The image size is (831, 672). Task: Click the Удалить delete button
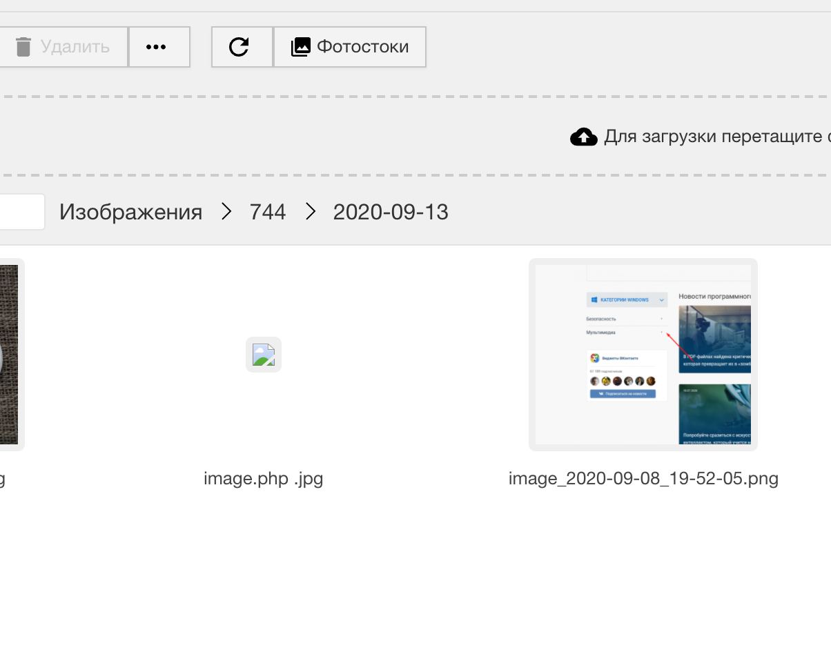(x=62, y=47)
